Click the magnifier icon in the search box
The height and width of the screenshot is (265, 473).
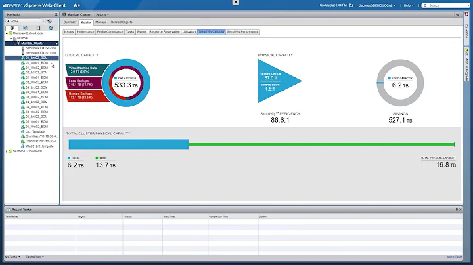425,5
